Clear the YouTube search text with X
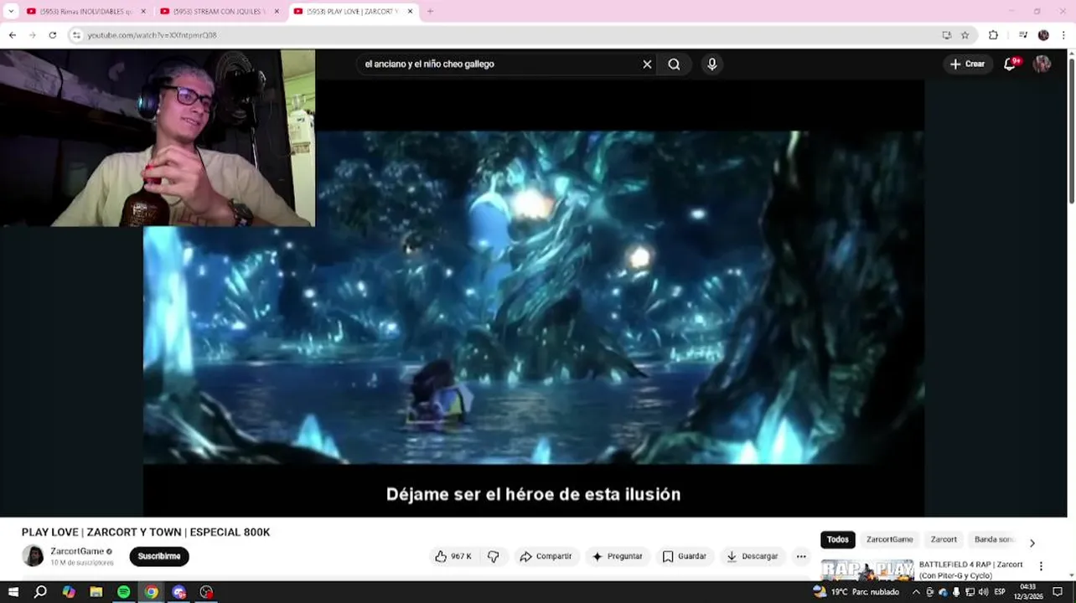The width and height of the screenshot is (1076, 603). click(x=647, y=64)
